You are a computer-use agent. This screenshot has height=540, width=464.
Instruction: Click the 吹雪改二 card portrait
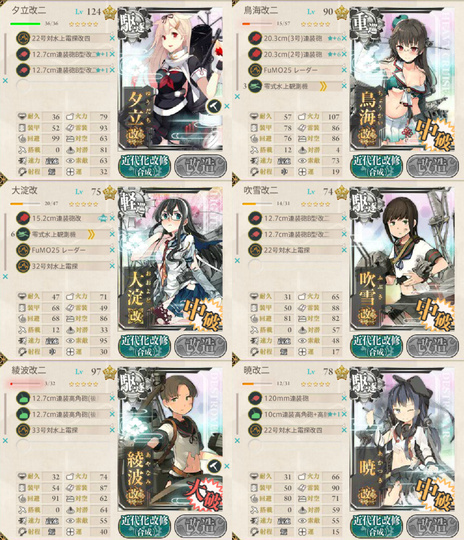(x=402, y=259)
